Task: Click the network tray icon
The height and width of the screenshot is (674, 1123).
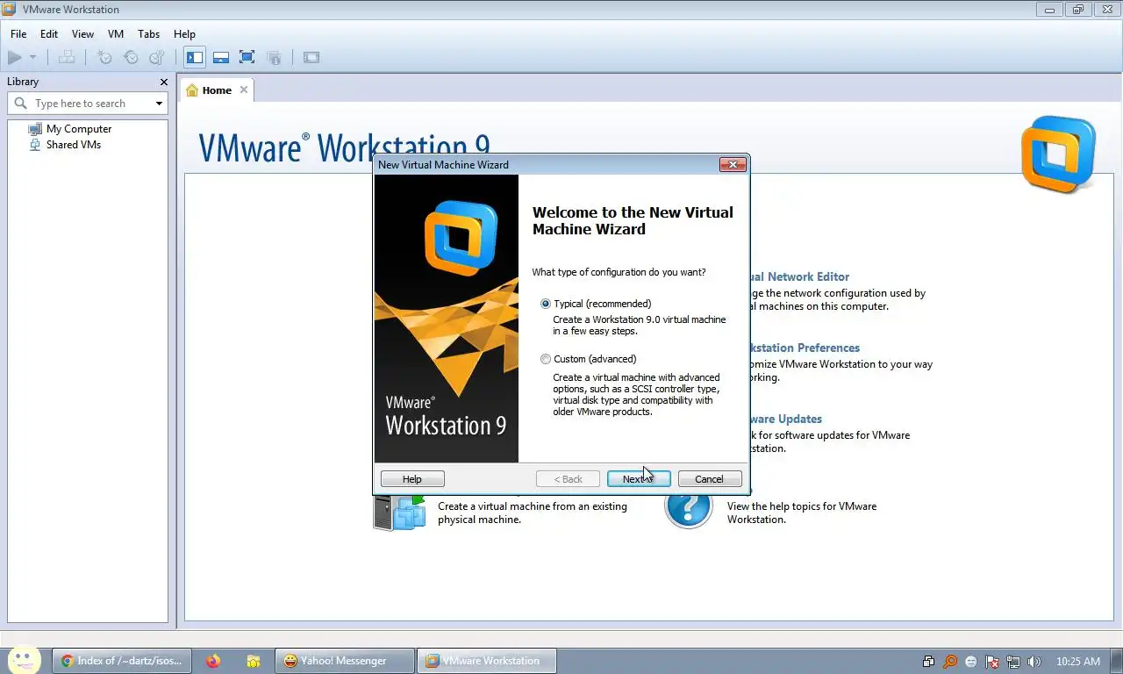Action: (1013, 662)
